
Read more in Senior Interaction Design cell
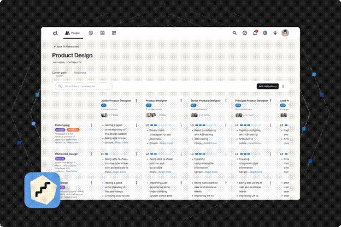[x=211, y=172]
